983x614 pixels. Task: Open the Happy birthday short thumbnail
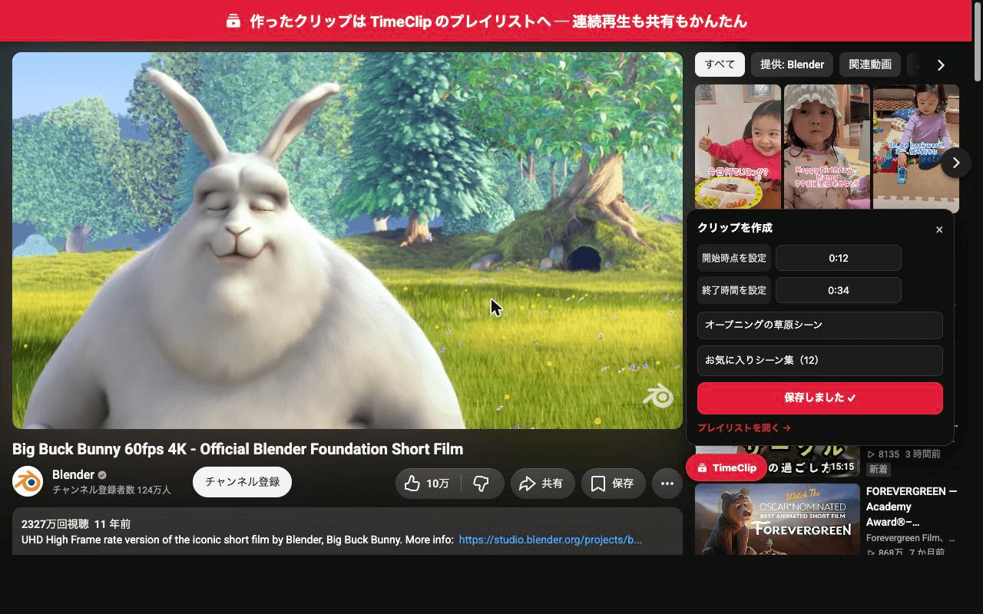pos(826,147)
